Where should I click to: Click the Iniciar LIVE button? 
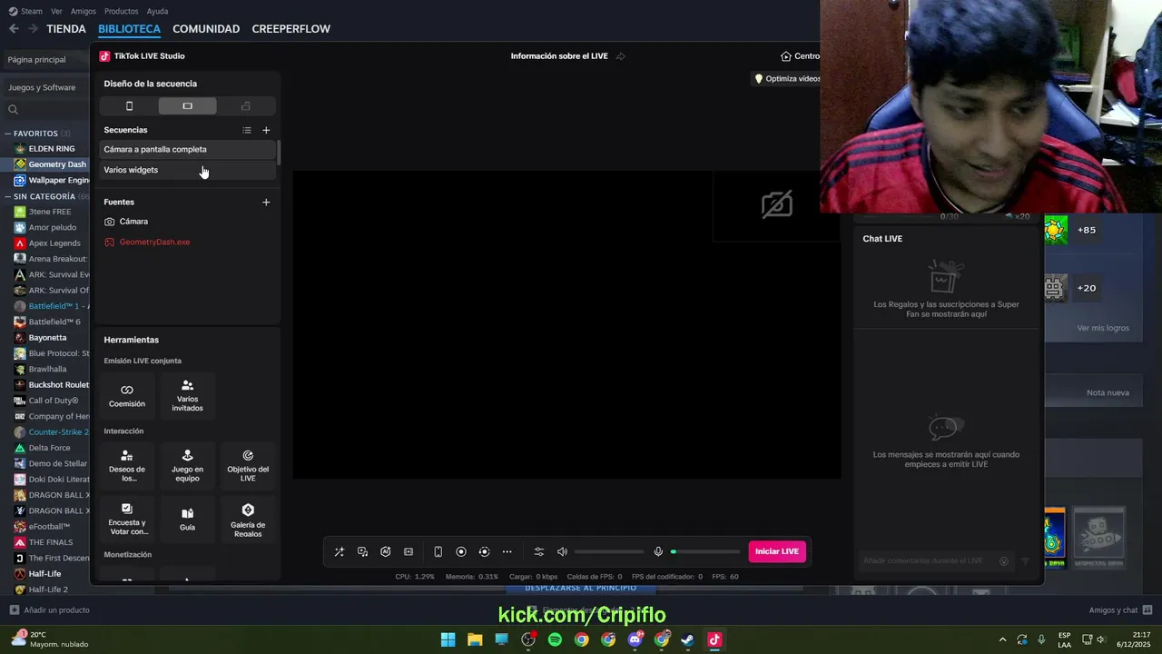[x=777, y=551]
